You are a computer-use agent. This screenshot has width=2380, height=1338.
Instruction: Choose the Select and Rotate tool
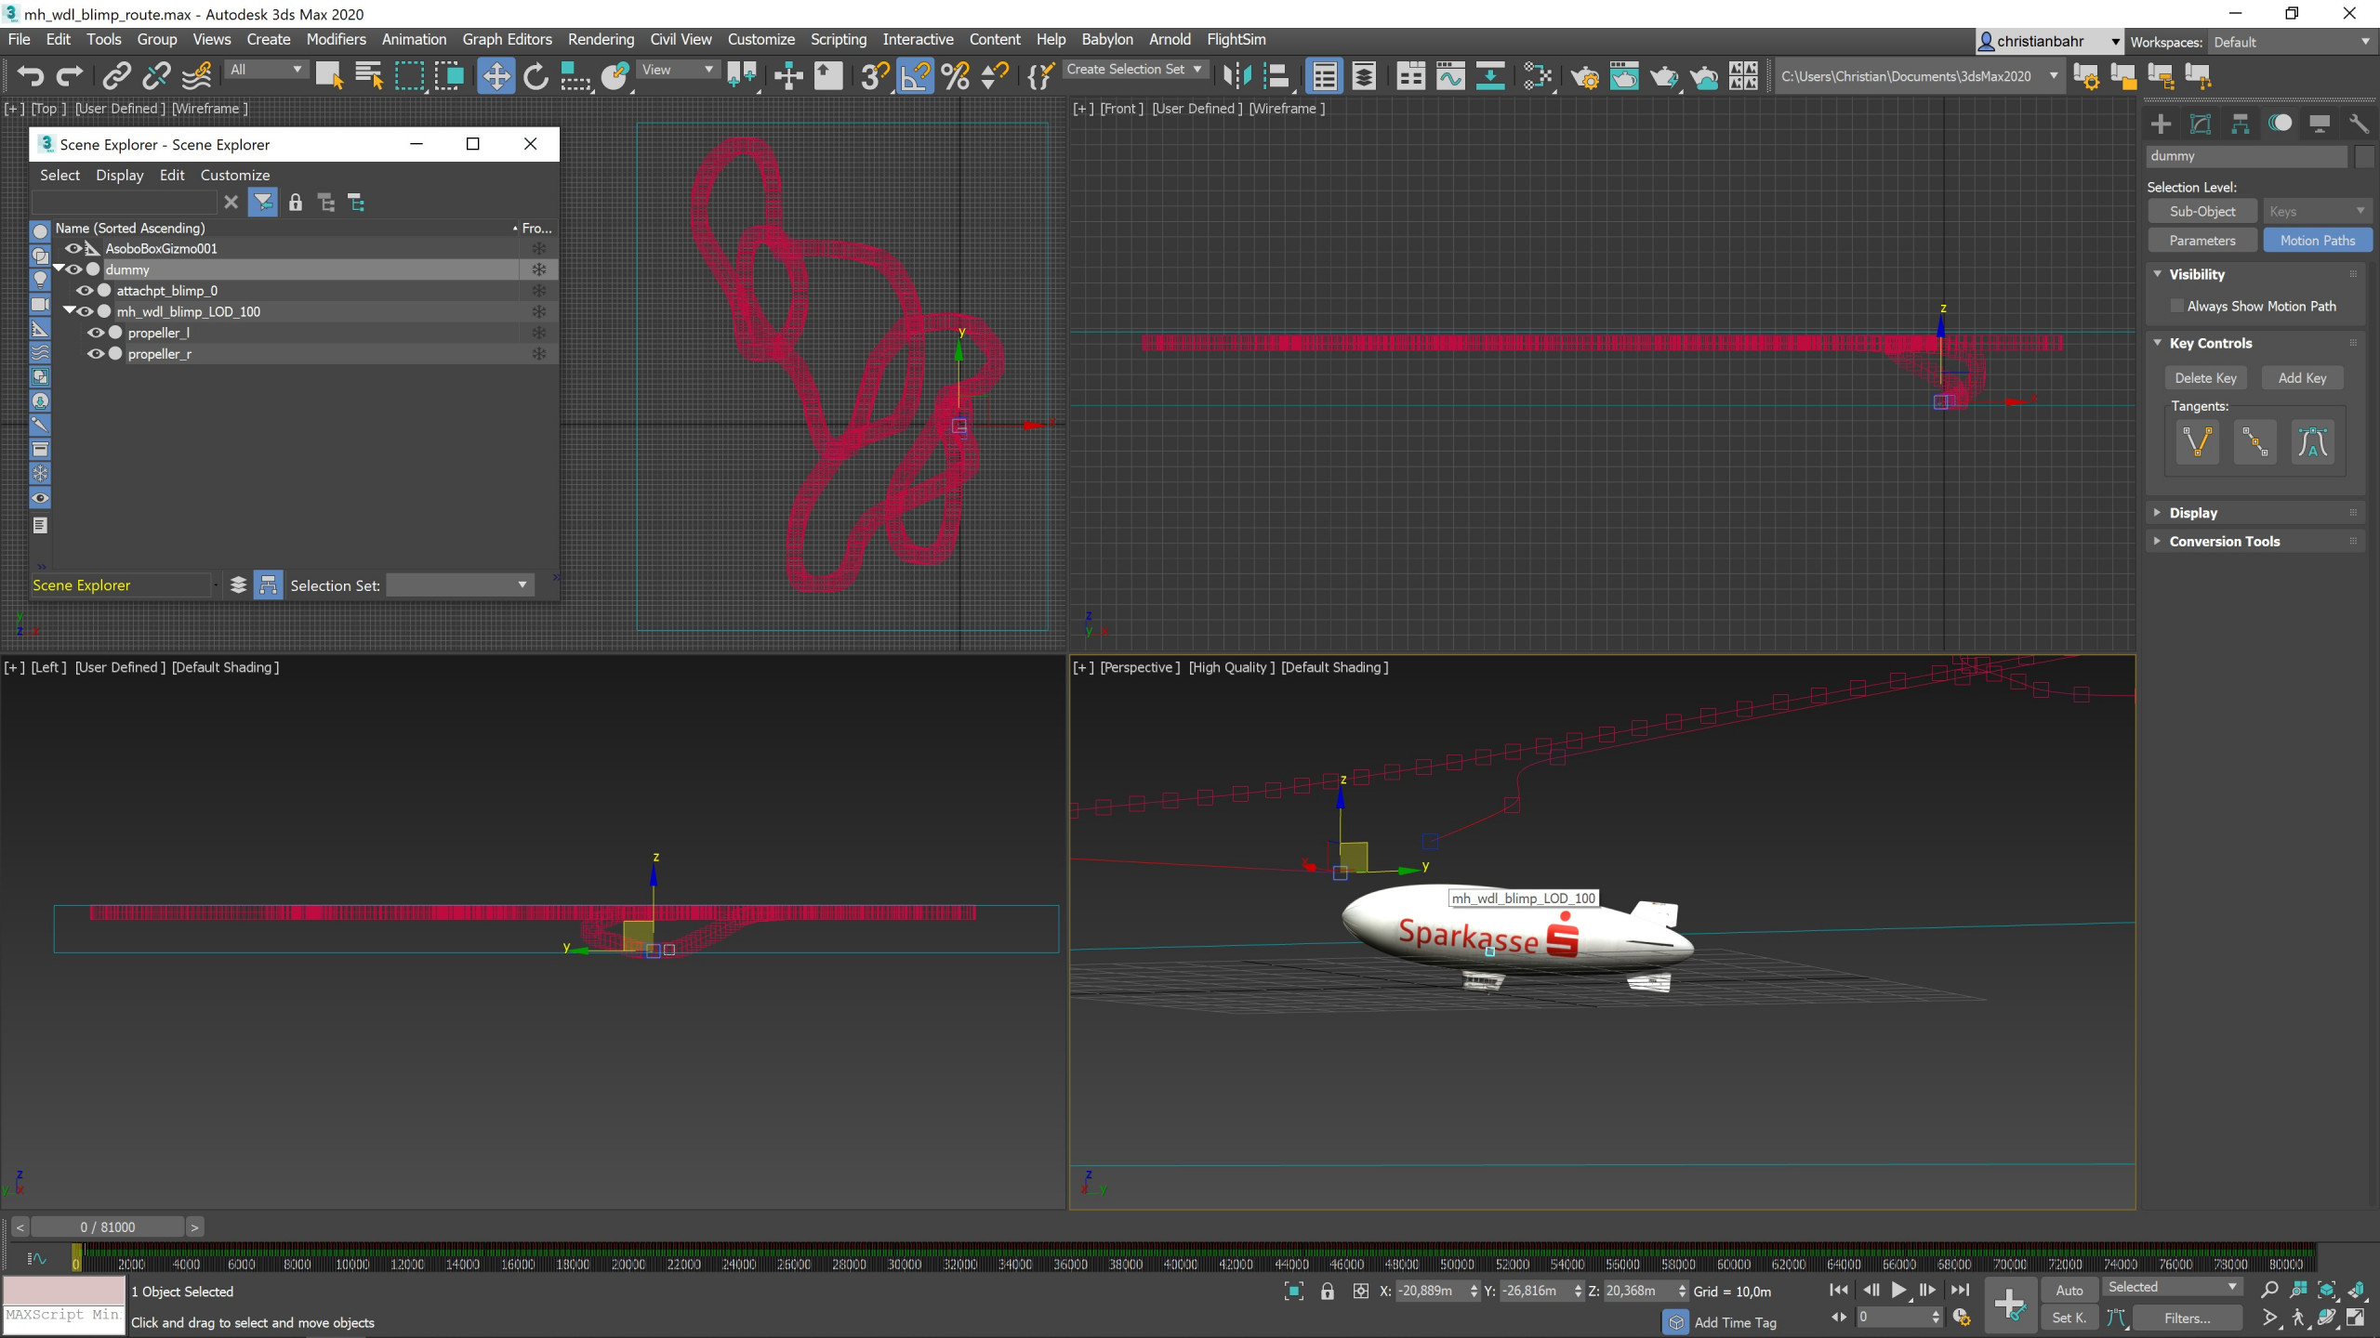click(x=535, y=75)
